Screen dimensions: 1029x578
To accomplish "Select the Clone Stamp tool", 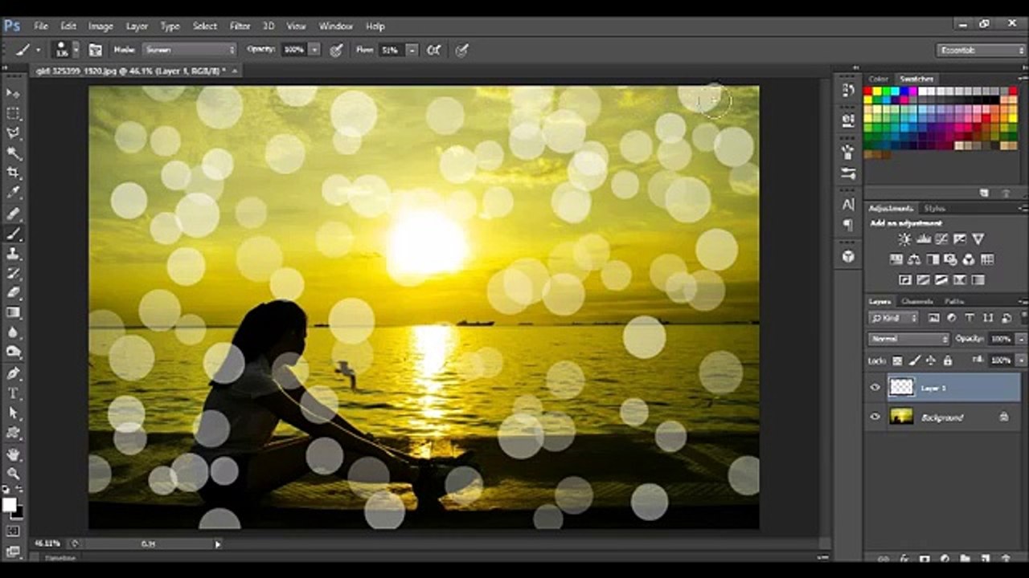I will pyautogui.click(x=14, y=254).
